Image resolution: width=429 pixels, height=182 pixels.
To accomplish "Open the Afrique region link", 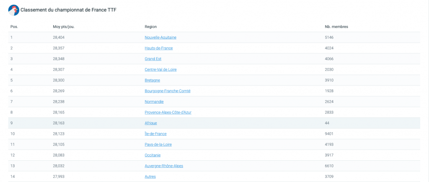I will click(151, 123).
